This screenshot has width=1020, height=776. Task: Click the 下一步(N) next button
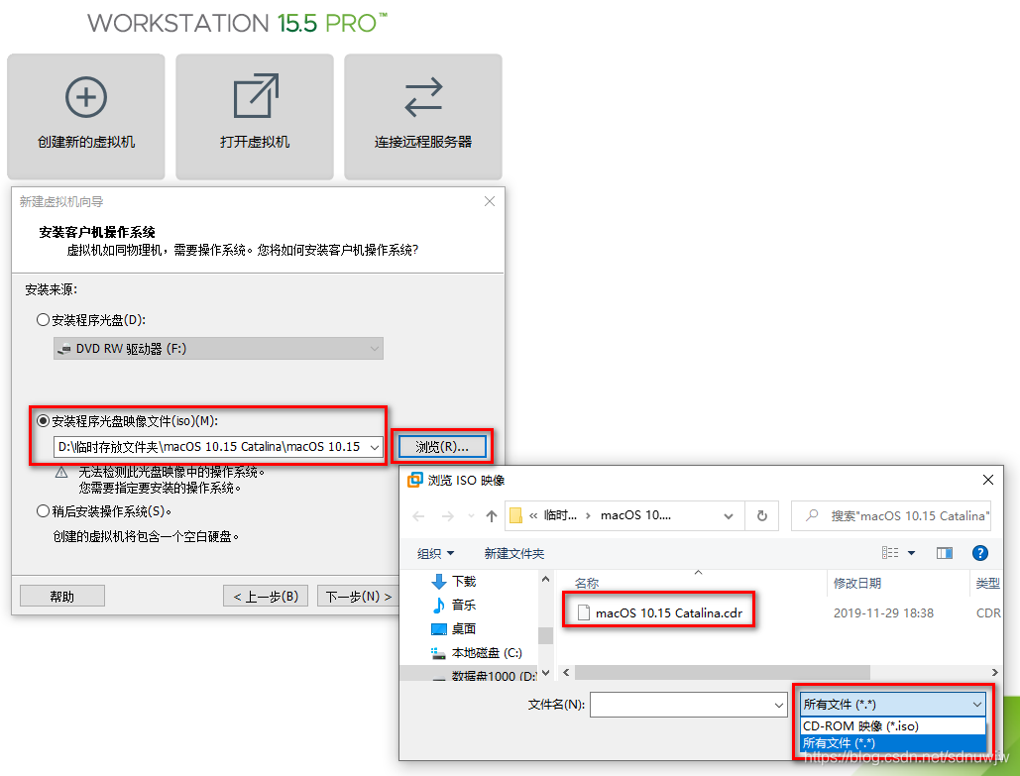(x=359, y=596)
